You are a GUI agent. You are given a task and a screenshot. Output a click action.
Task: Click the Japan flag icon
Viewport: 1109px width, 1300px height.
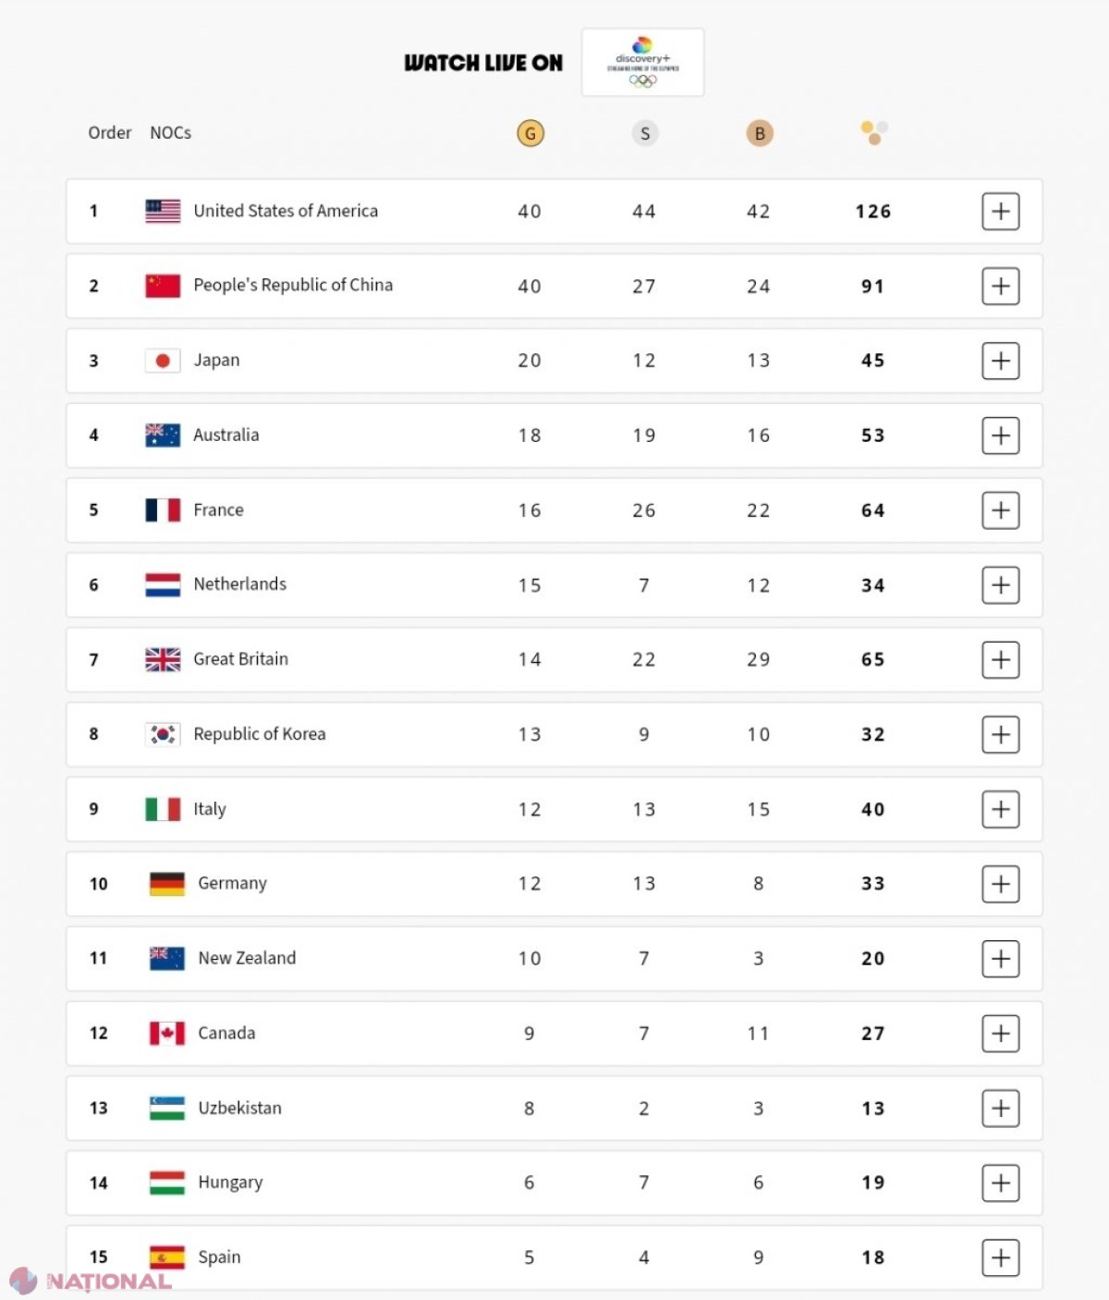pos(163,361)
